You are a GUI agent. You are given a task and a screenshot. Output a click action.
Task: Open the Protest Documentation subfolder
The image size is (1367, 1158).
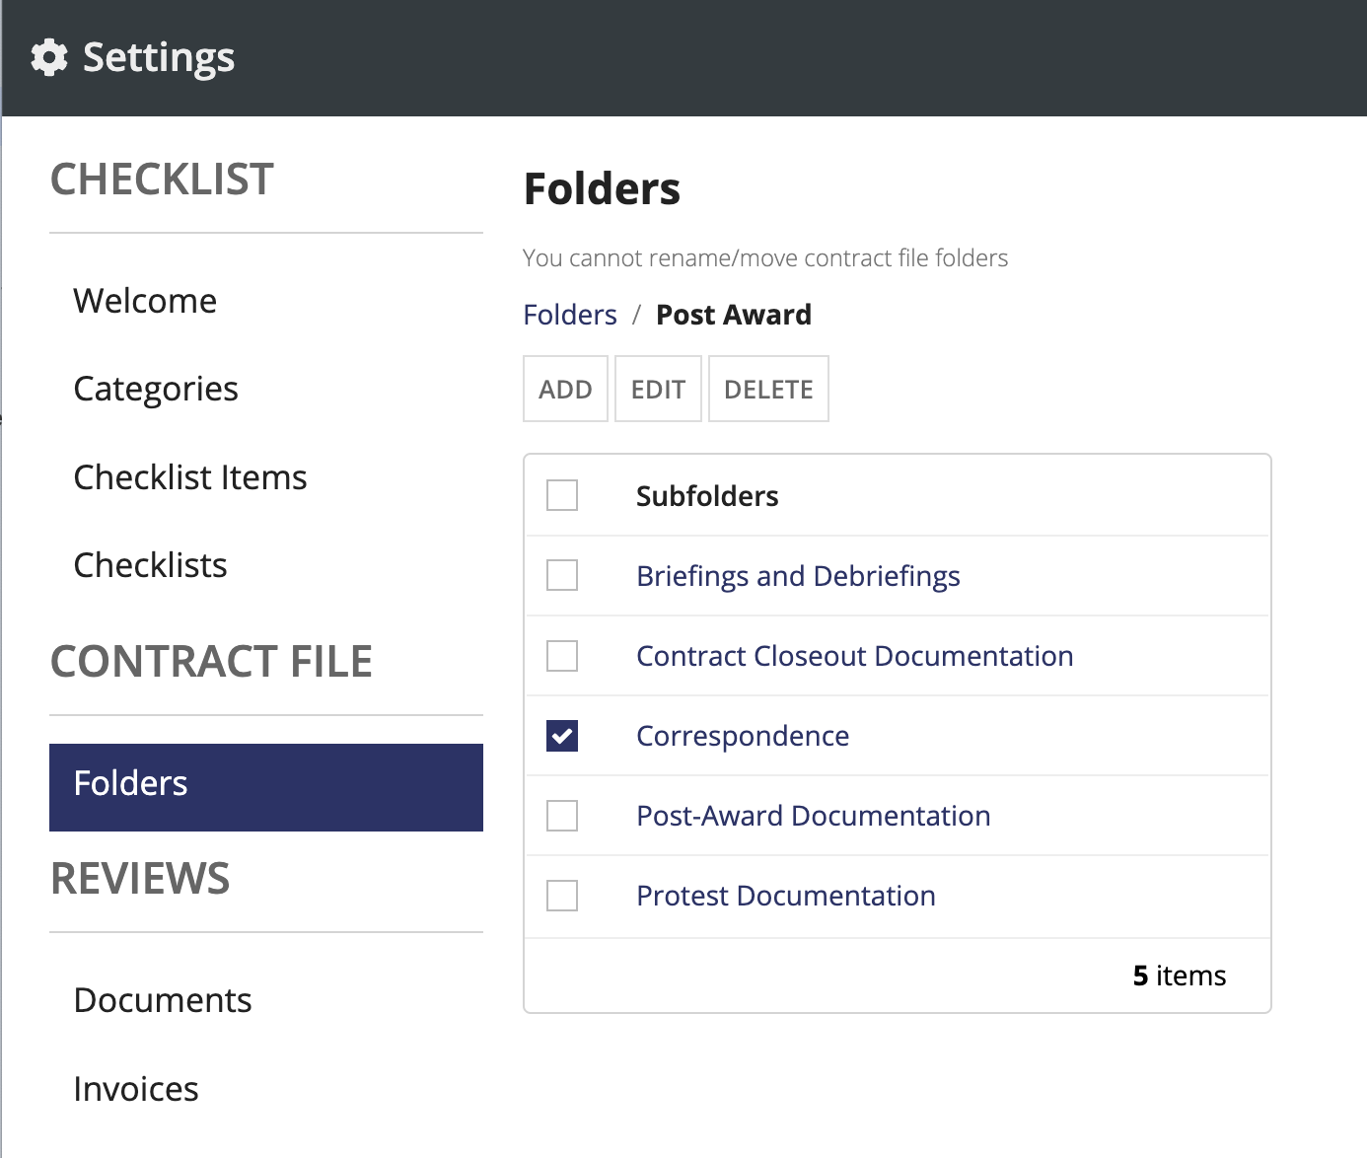click(786, 896)
